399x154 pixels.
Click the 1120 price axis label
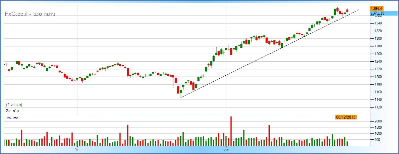[378, 107]
